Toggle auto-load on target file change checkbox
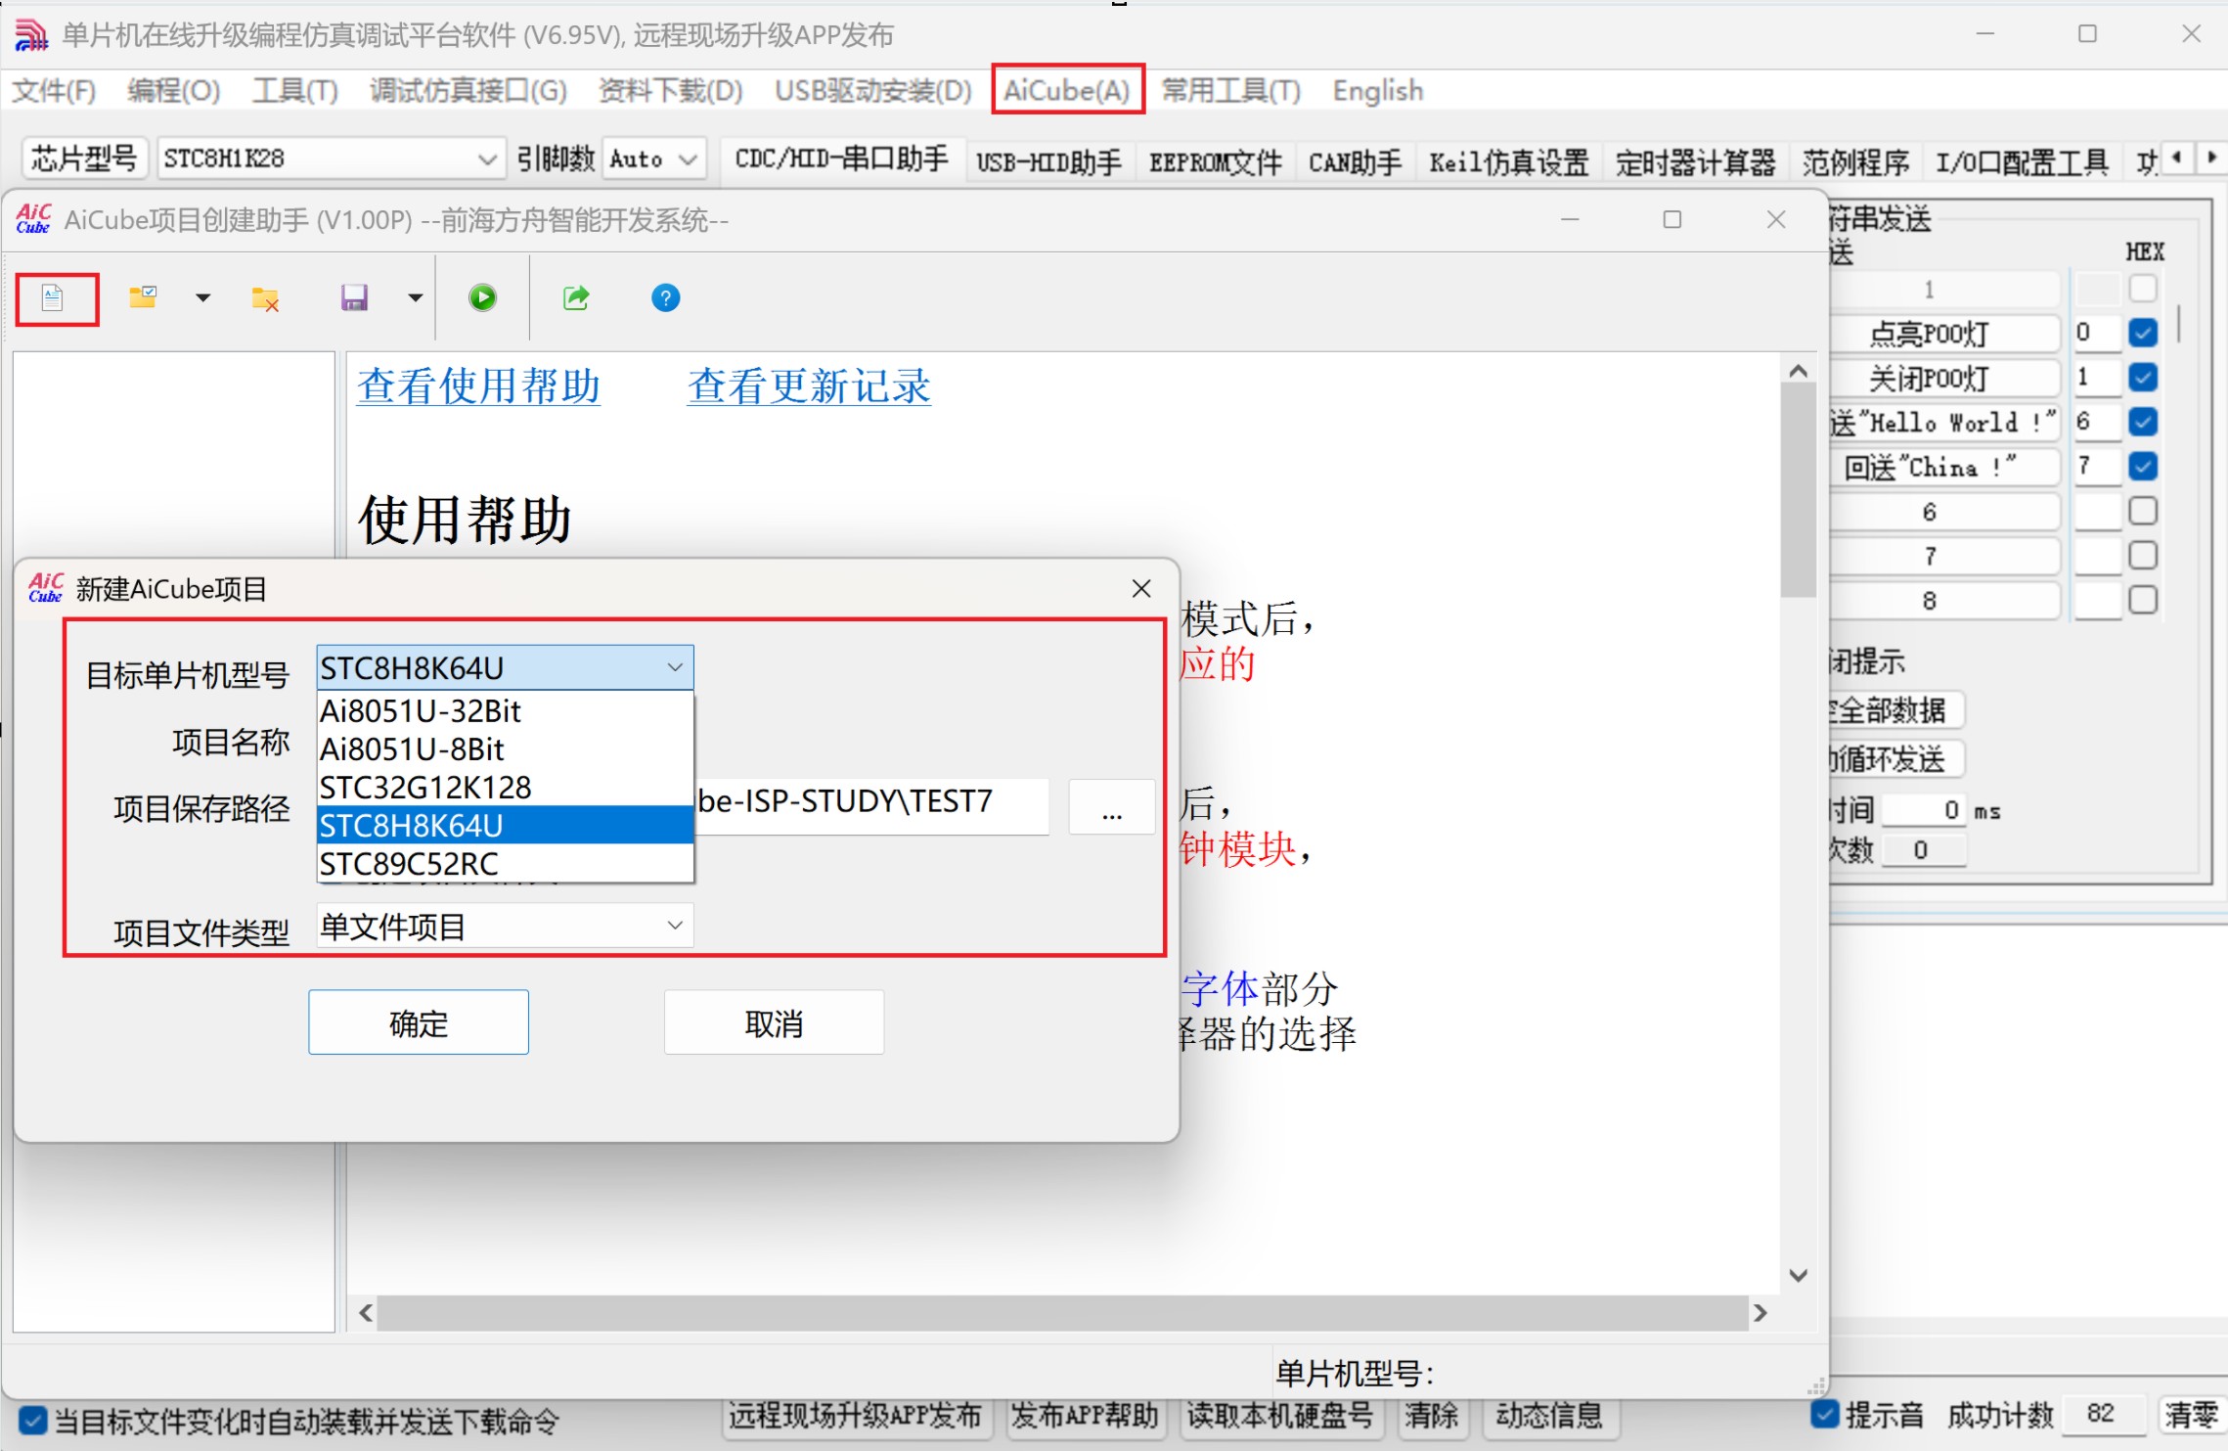This screenshot has height=1451, width=2228. pos(32,1421)
